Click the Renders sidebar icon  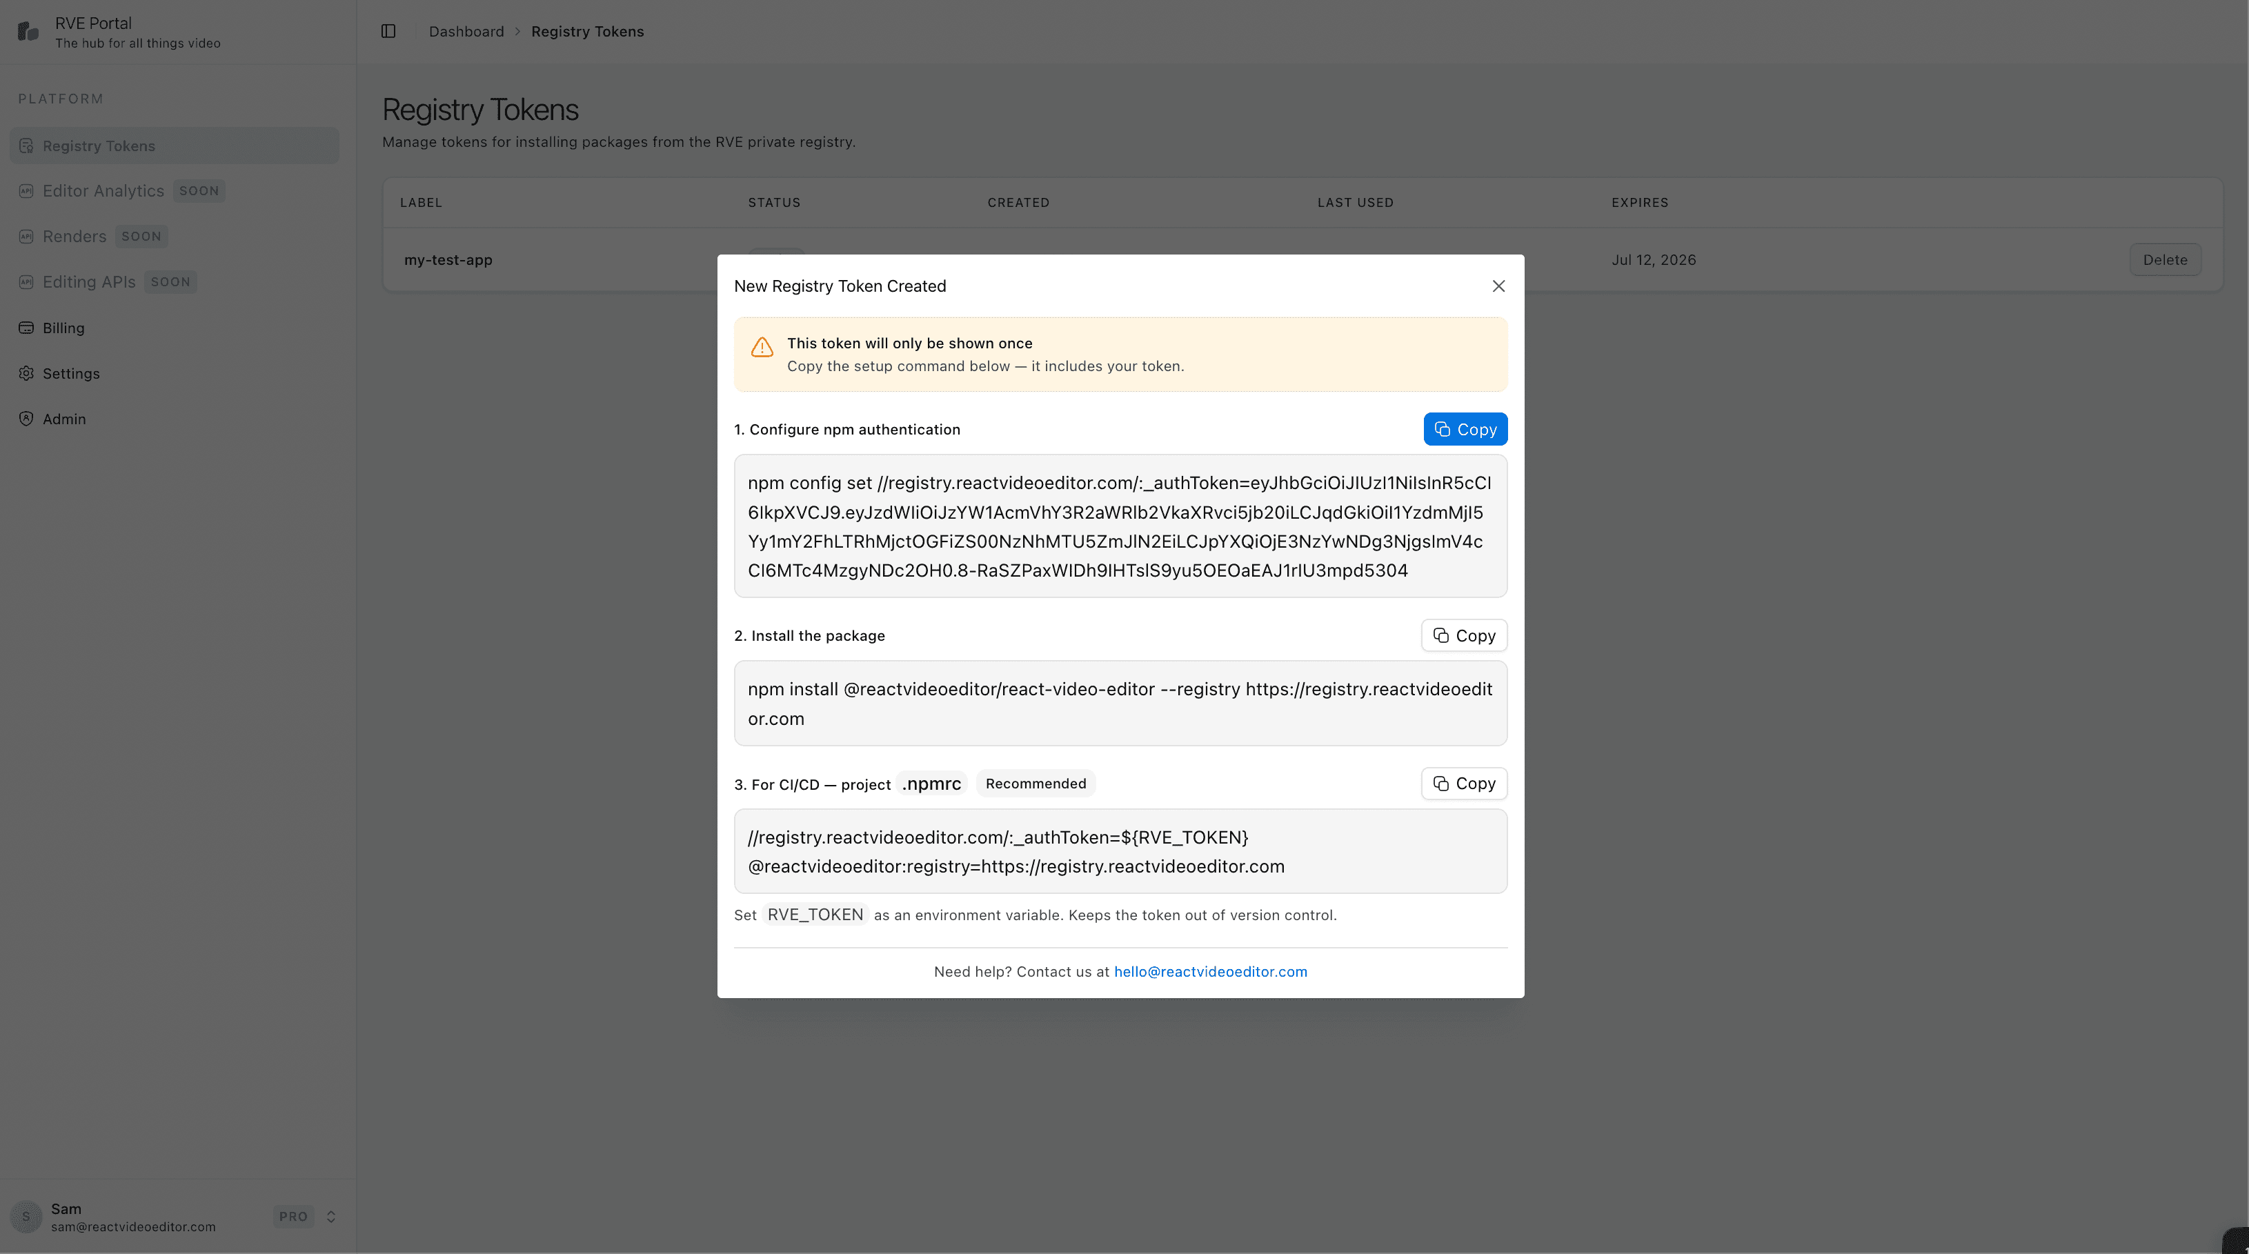(26, 236)
